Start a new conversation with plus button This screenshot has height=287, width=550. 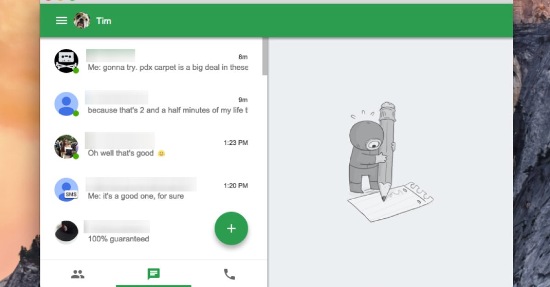pyautogui.click(x=231, y=229)
